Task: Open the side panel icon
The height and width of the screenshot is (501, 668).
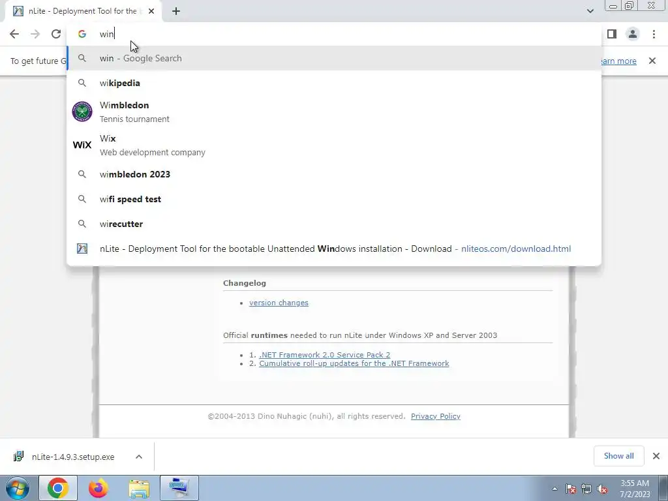Action: tap(612, 34)
